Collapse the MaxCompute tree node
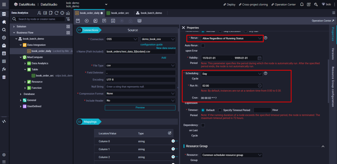 pyautogui.click(x=21, y=57)
